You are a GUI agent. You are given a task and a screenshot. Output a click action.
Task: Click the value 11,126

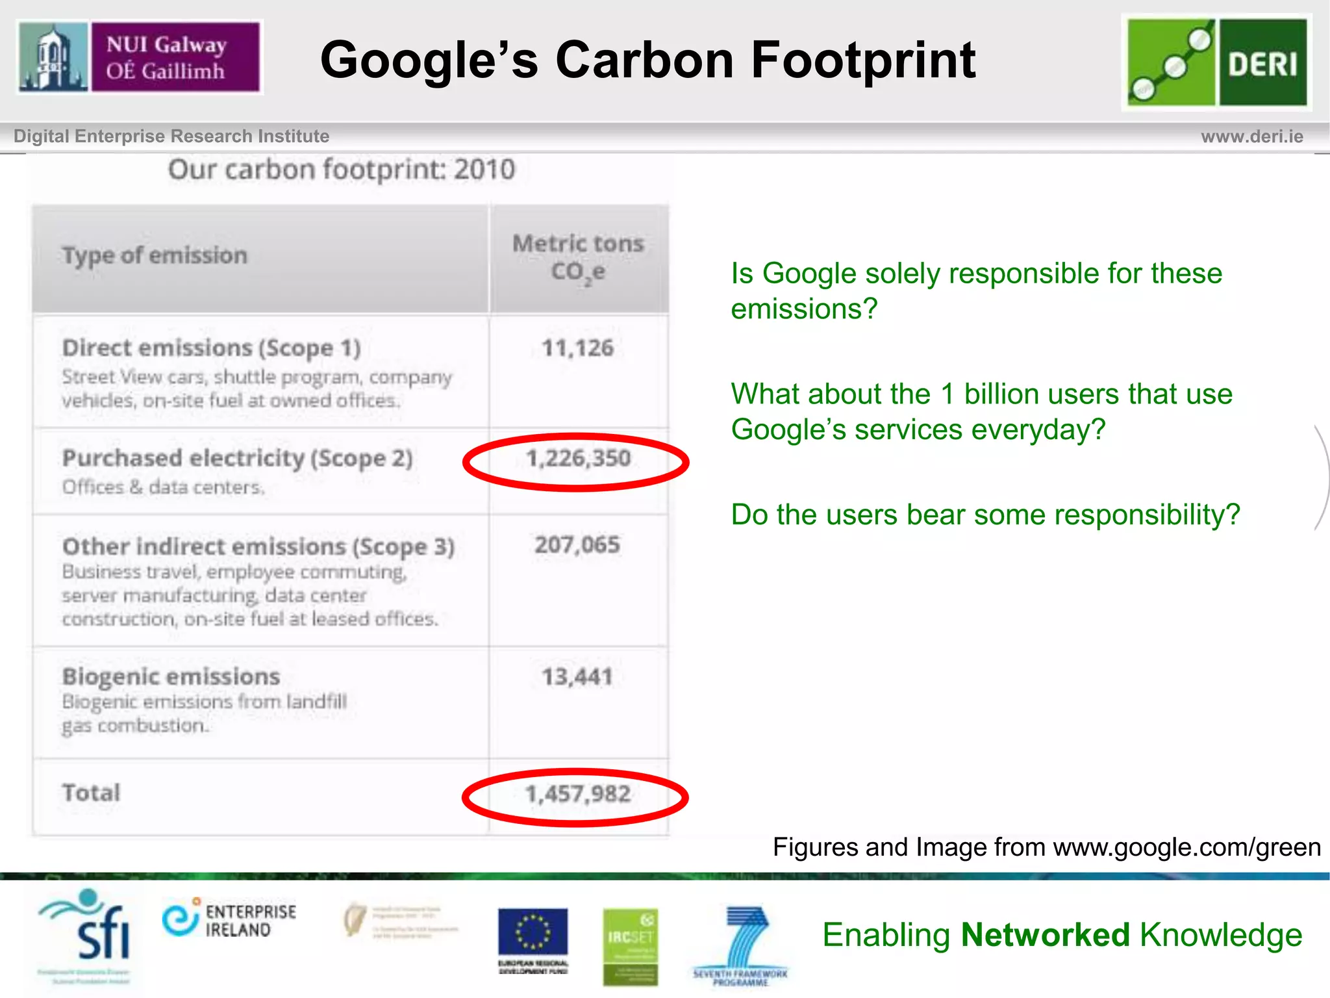pyautogui.click(x=577, y=348)
